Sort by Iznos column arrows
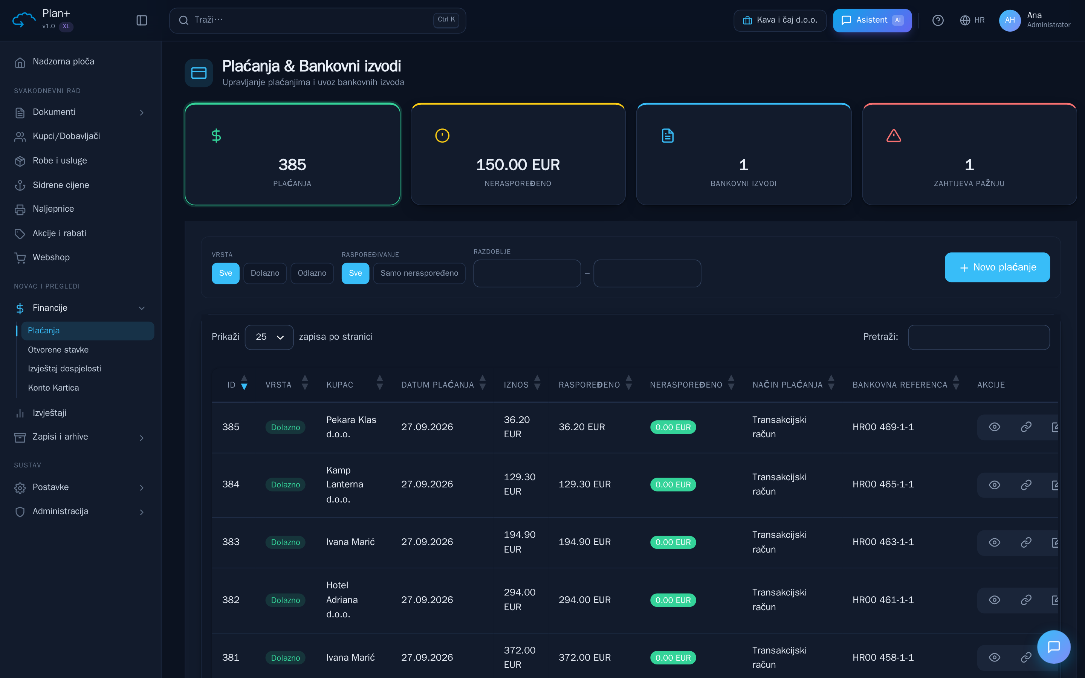This screenshot has width=1085, height=678. click(x=537, y=383)
